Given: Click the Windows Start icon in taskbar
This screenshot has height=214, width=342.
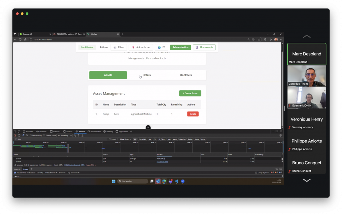Looking at the screenshot, I should 114,181.
